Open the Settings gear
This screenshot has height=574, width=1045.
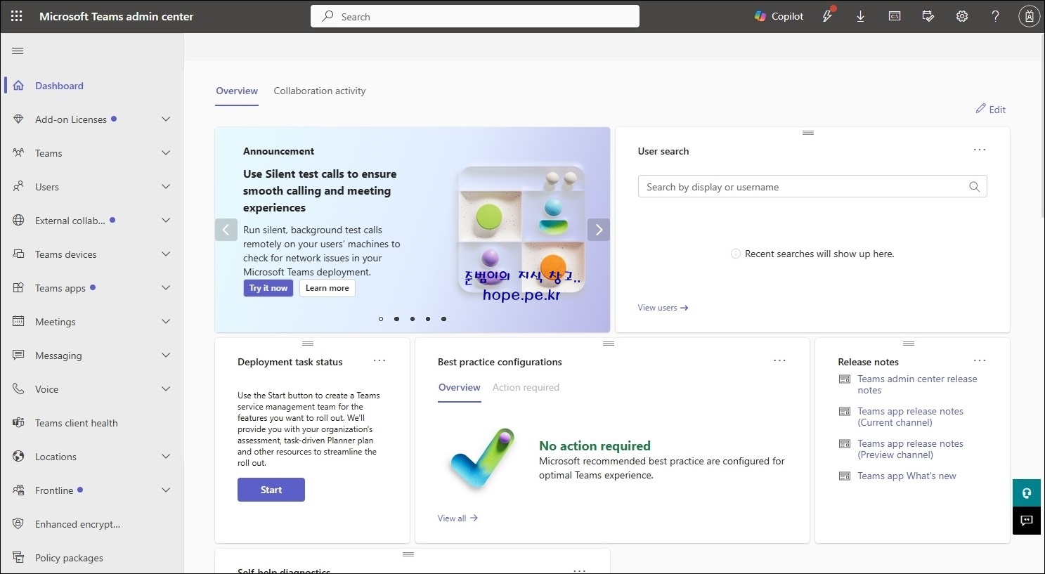click(x=962, y=16)
